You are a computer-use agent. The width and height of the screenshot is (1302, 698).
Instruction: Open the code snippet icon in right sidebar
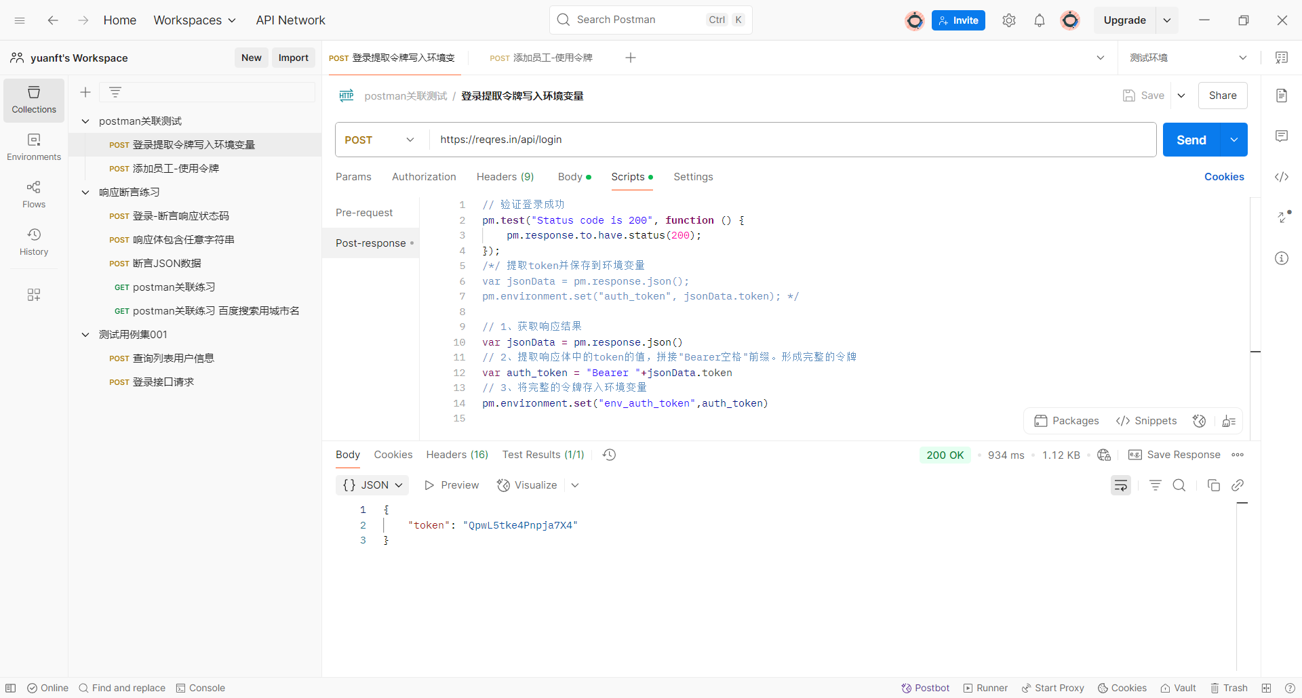click(x=1282, y=177)
